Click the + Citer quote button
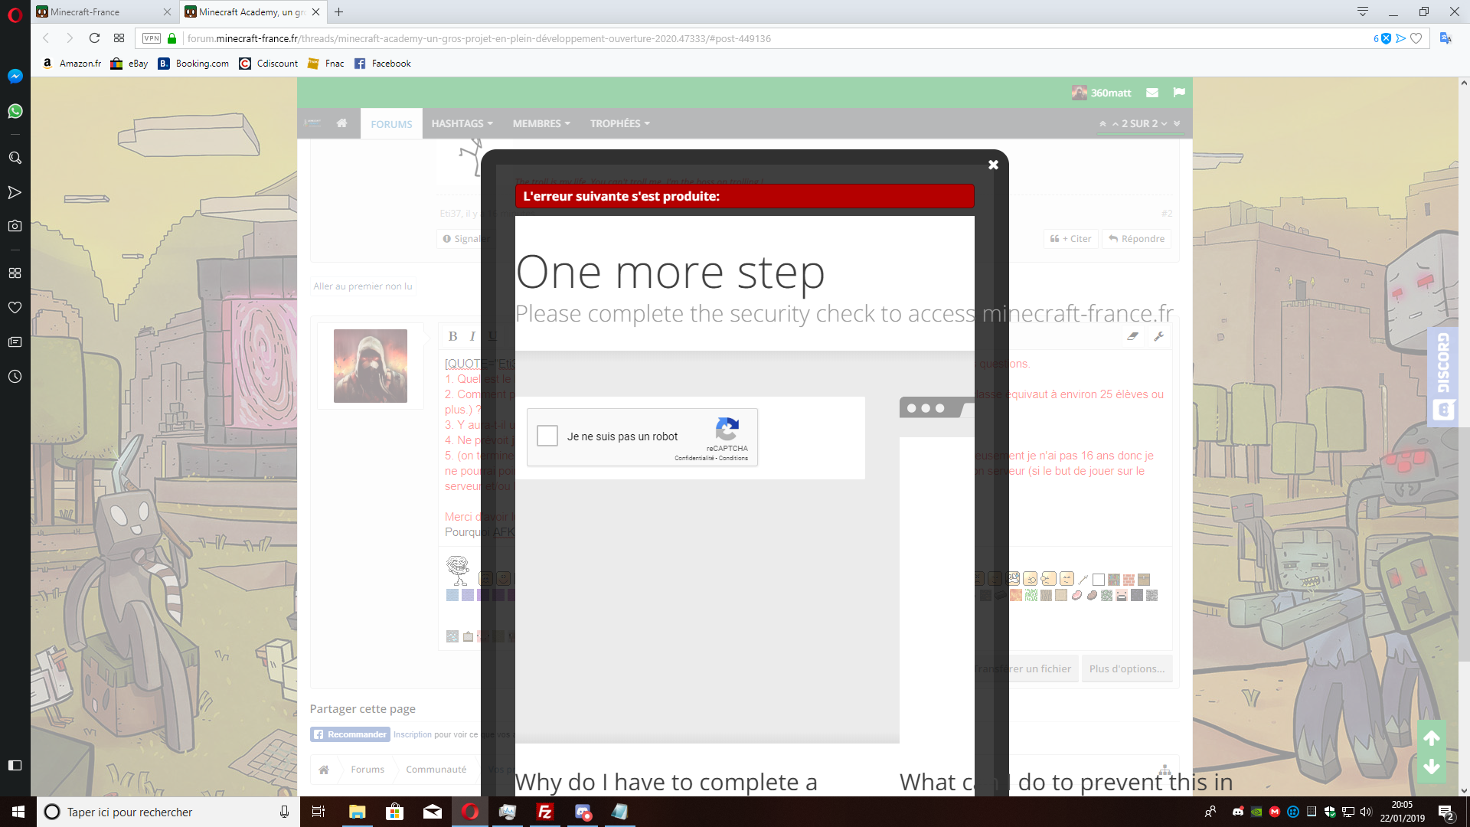 point(1070,239)
